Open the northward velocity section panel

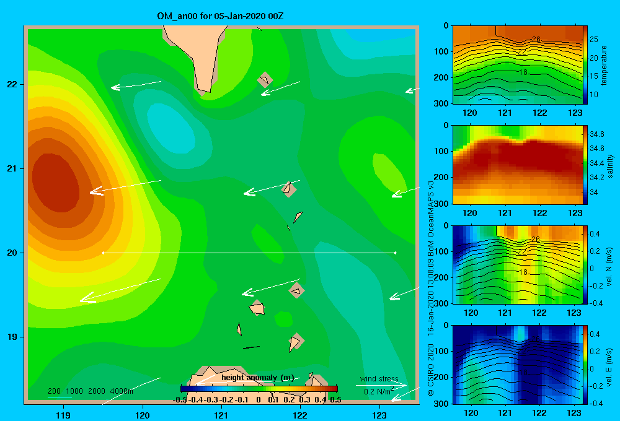tap(517, 264)
